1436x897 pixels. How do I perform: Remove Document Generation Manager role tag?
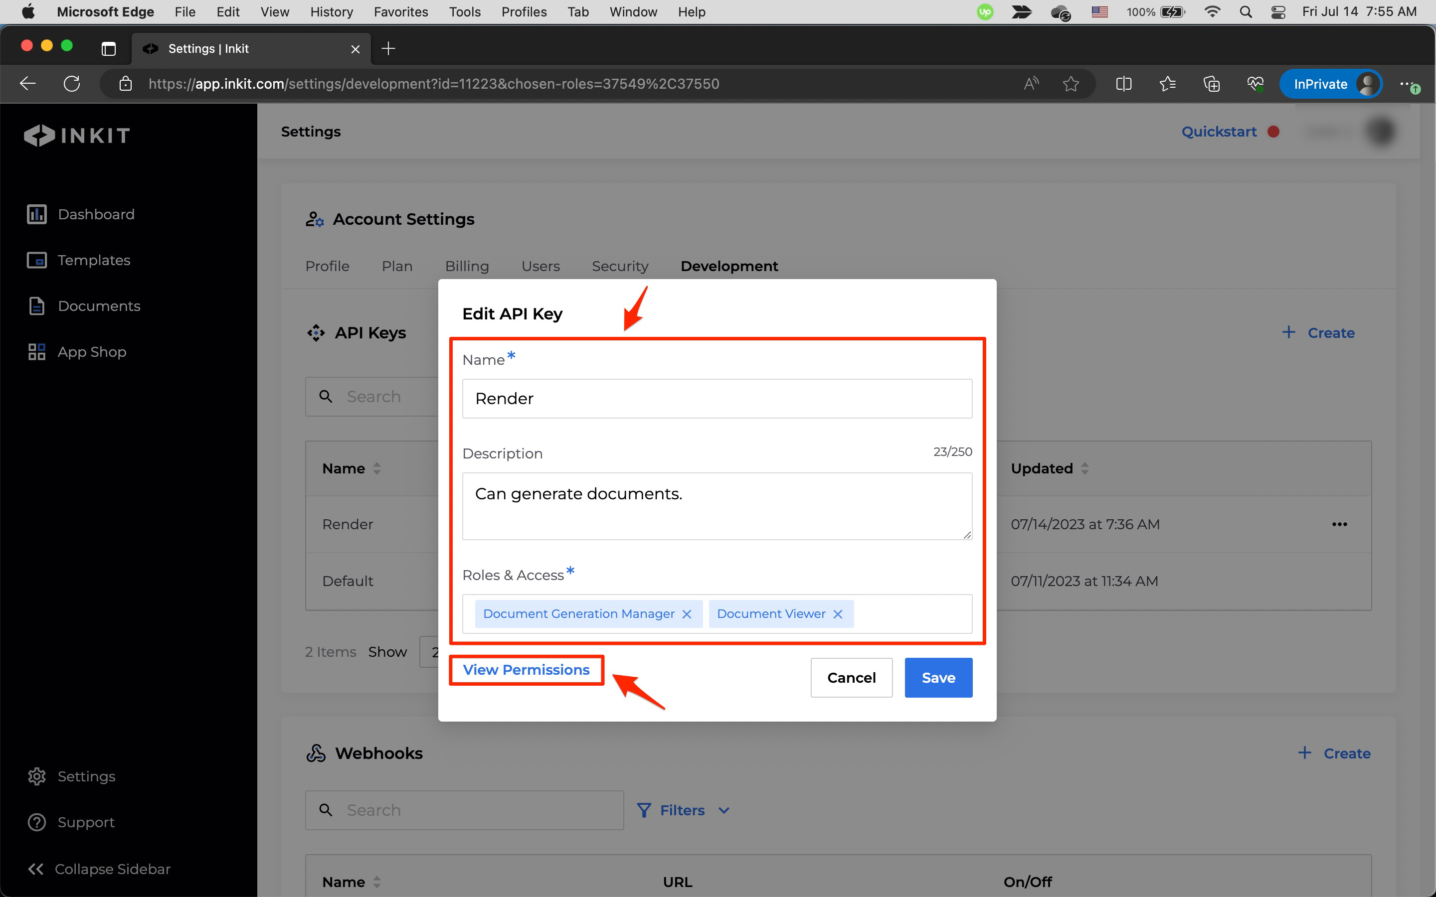(x=687, y=614)
